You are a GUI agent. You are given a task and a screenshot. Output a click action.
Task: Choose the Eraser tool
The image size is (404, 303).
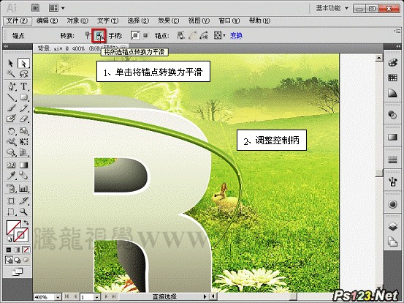click(23, 119)
